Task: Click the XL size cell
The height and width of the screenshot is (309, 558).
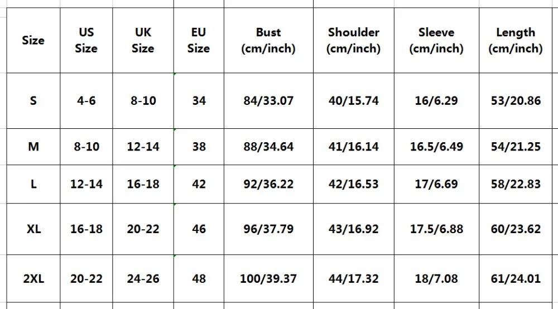Action: tap(33, 229)
